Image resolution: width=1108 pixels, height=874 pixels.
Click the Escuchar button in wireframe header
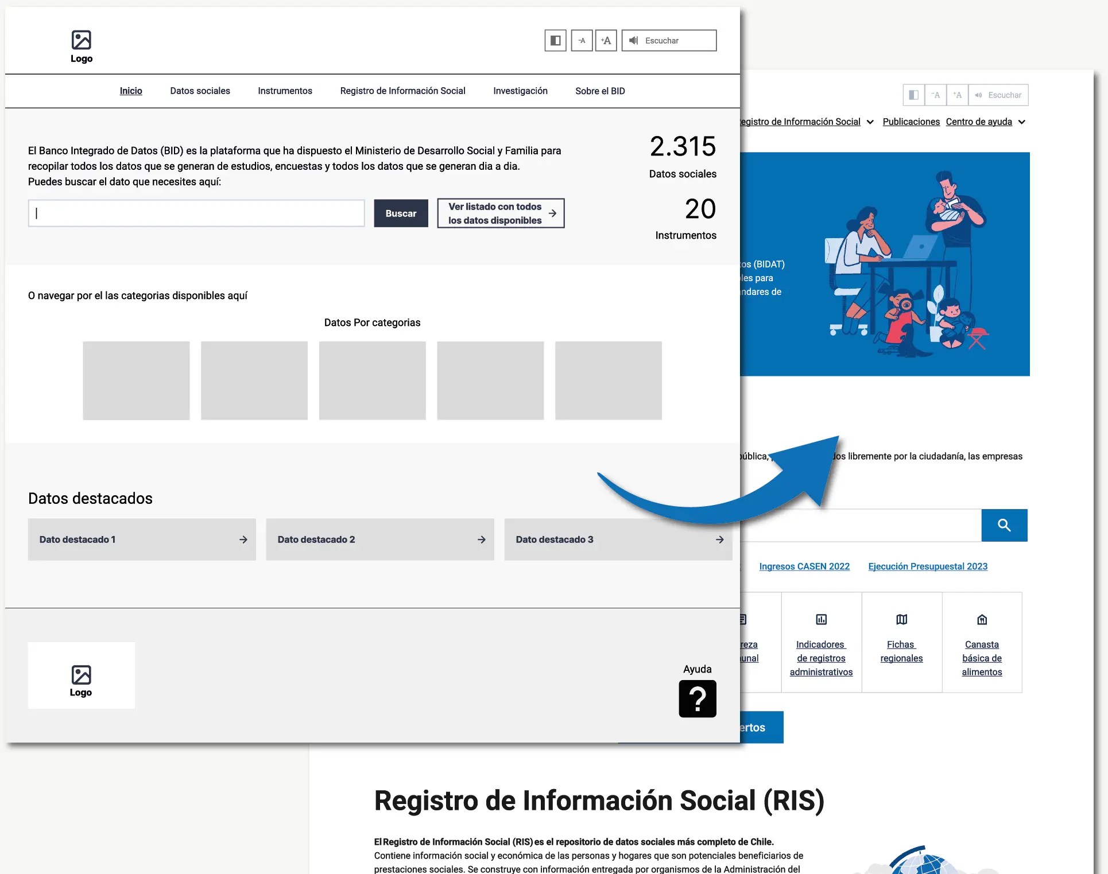click(669, 41)
